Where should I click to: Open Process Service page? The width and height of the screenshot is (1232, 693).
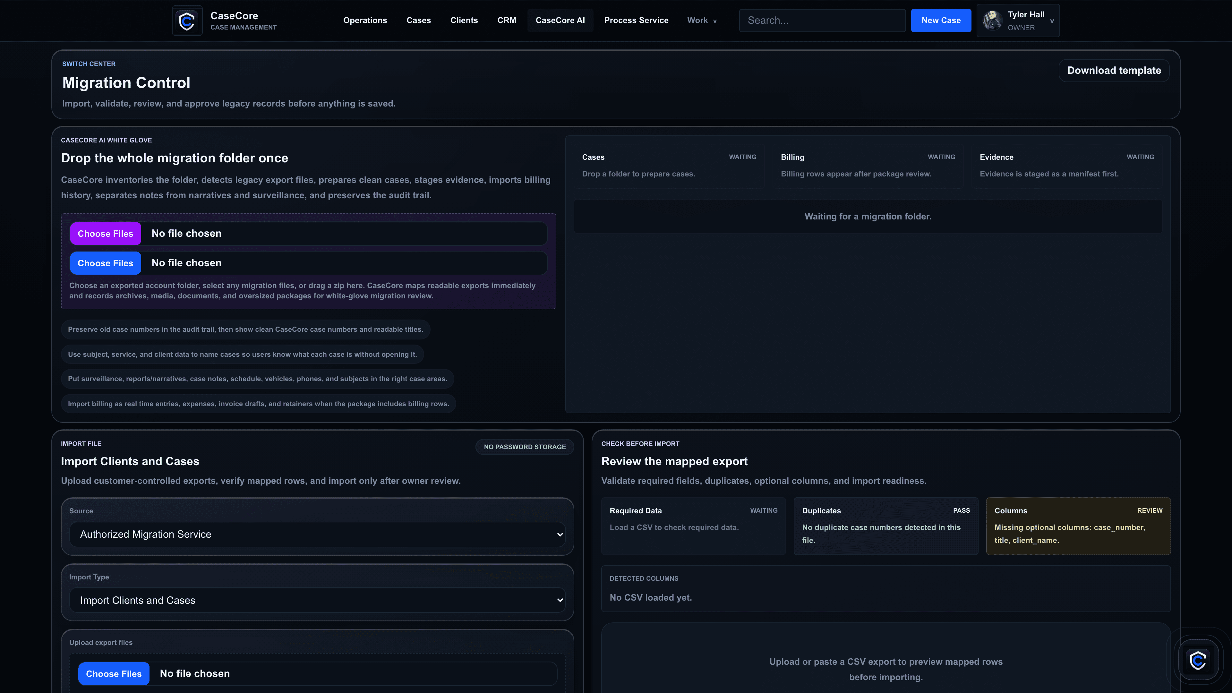(636, 21)
